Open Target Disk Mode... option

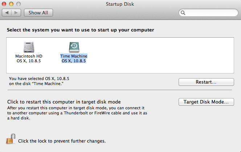click(x=206, y=102)
